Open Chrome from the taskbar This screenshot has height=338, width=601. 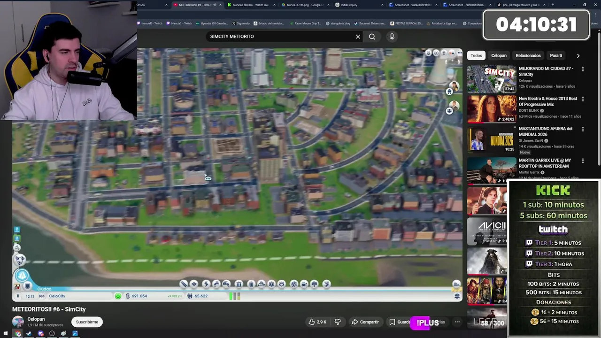point(18,333)
